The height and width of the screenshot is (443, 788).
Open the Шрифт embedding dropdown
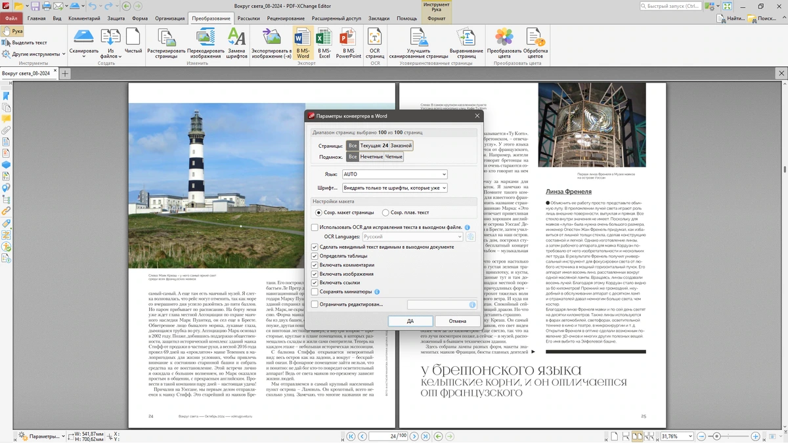(395, 188)
